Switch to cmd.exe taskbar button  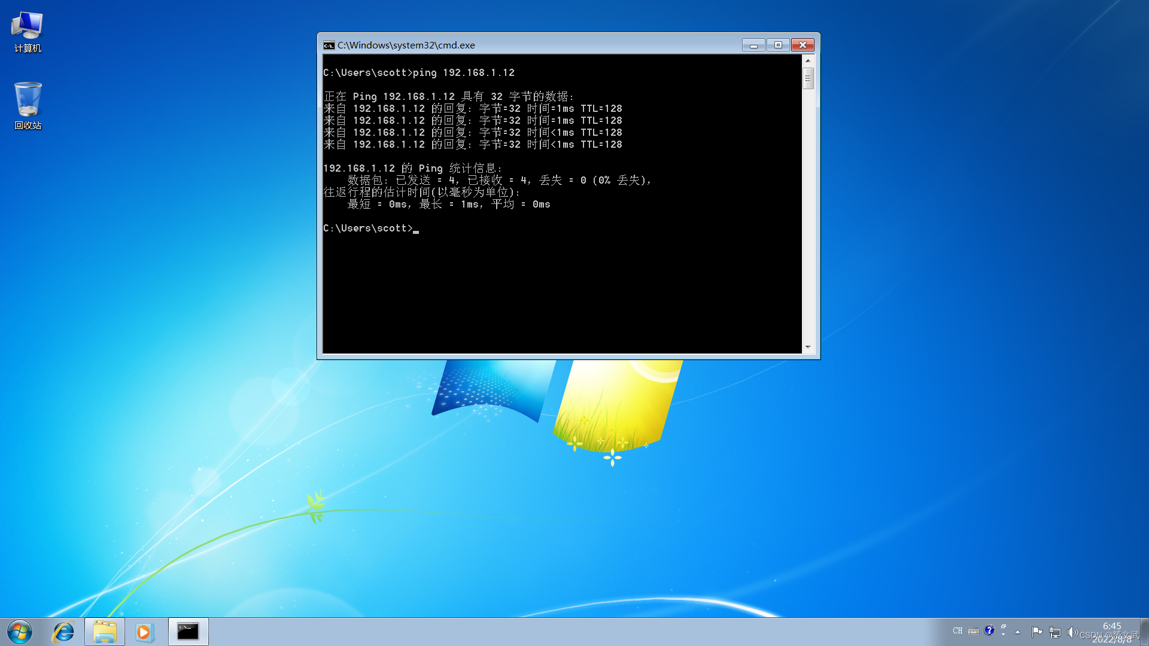tap(188, 632)
